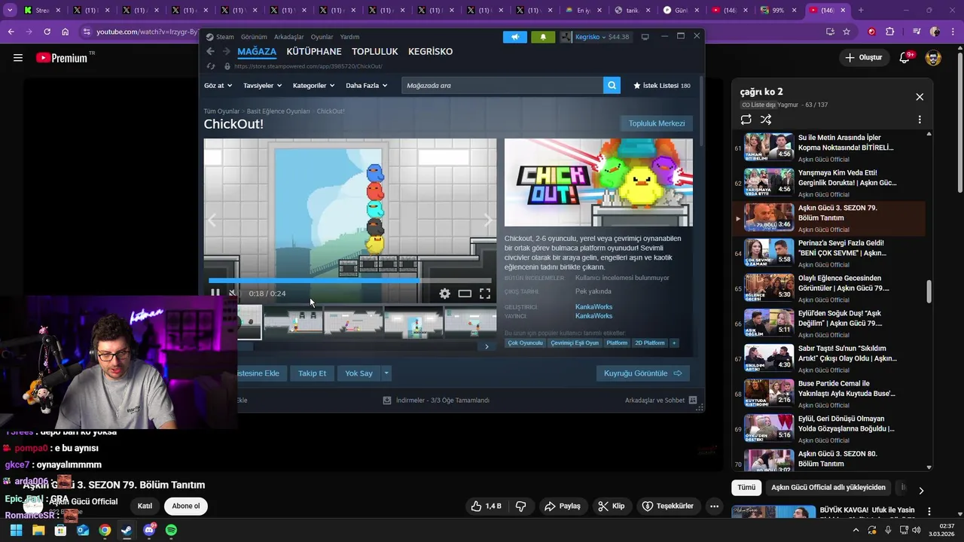The image size is (964, 542).
Task: Open trailer settings gear
Action: click(x=444, y=294)
